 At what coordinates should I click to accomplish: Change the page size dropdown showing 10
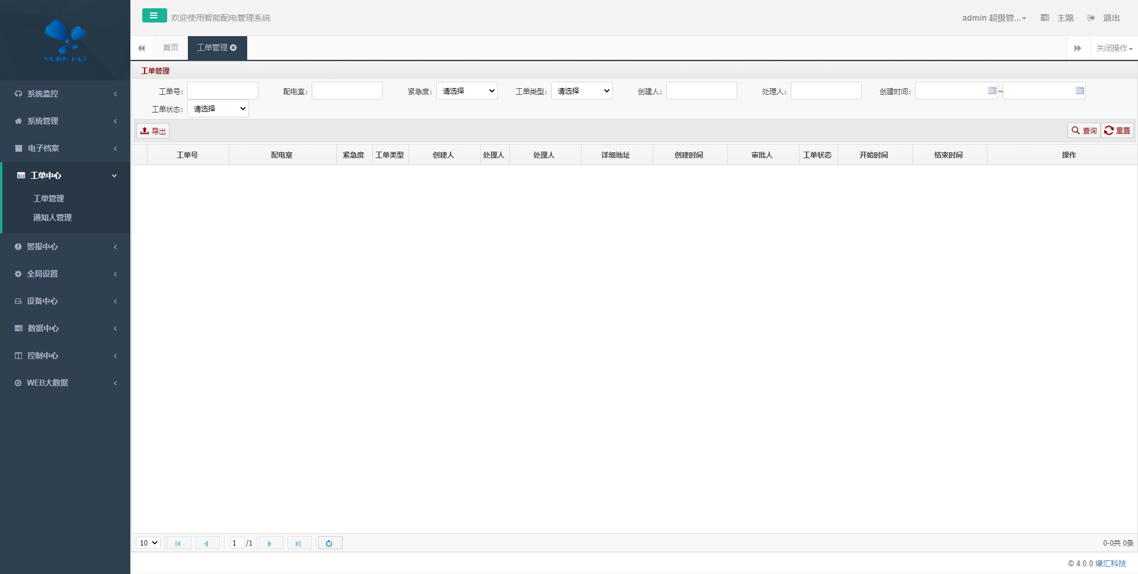(148, 543)
